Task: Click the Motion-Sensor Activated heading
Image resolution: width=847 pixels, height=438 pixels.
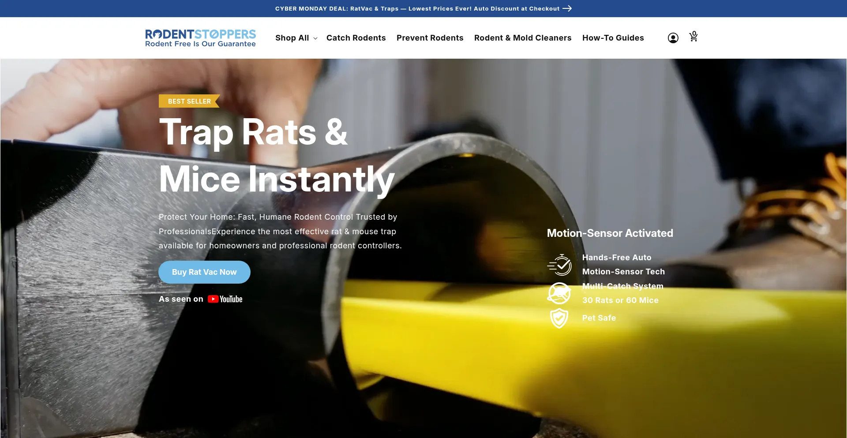Action: pos(610,233)
